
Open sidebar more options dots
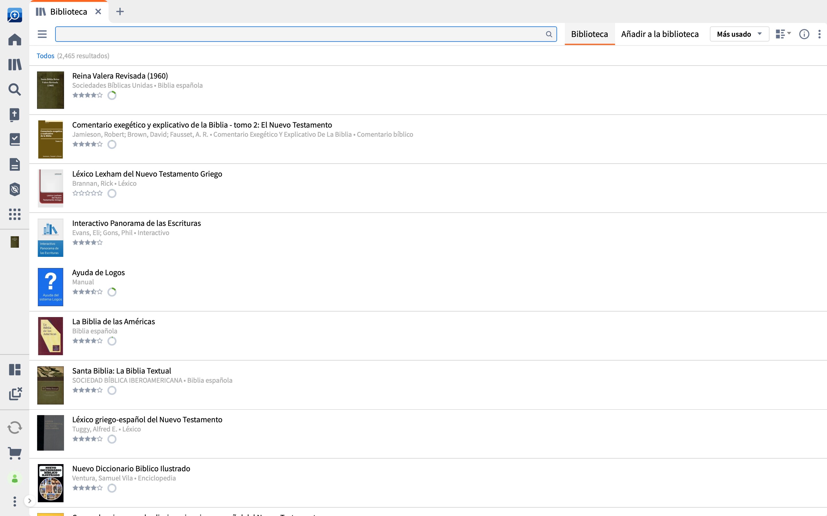[15, 501]
